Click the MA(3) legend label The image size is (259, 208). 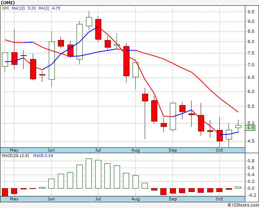tap(44, 8)
